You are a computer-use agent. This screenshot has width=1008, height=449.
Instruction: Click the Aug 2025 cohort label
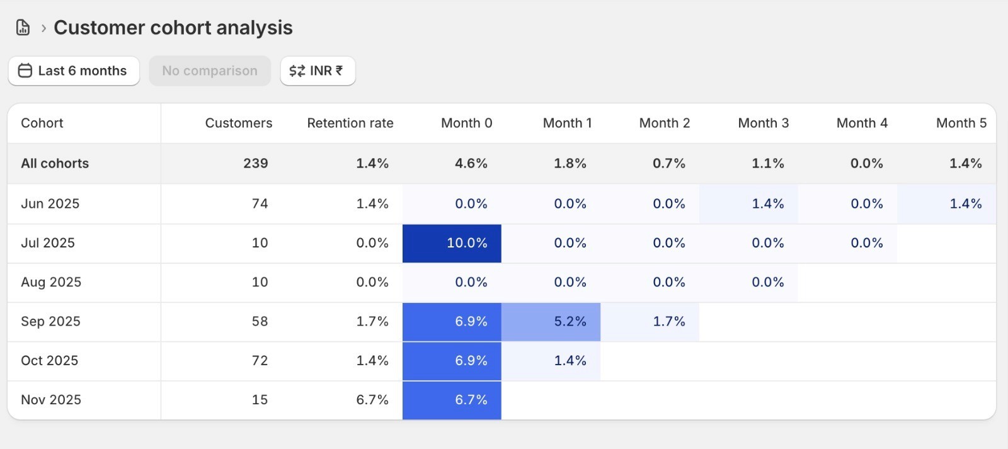coord(51,282)
